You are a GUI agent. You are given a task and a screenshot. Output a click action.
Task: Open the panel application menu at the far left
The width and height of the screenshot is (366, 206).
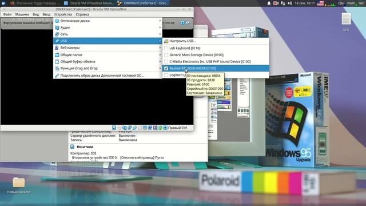point(3,3)
